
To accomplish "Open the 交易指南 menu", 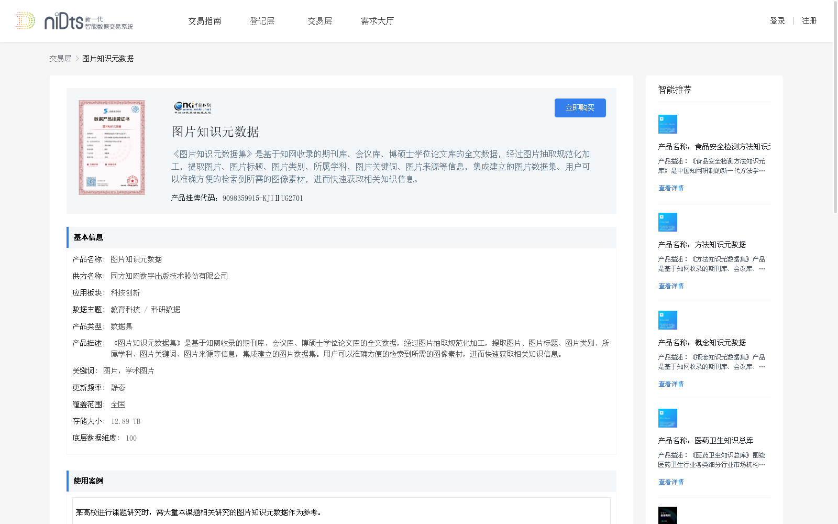I will pos(205,21).
